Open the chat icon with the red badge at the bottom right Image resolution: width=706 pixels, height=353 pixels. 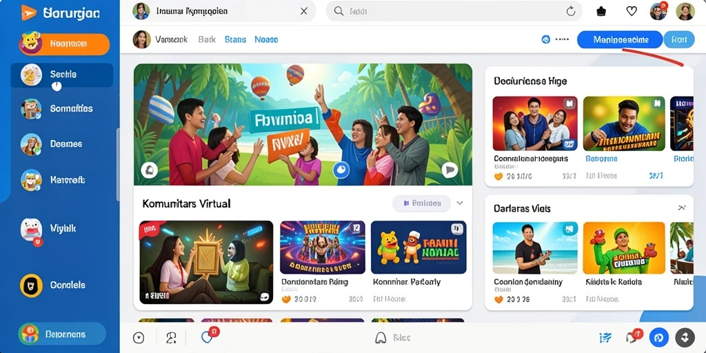(632, 337)
